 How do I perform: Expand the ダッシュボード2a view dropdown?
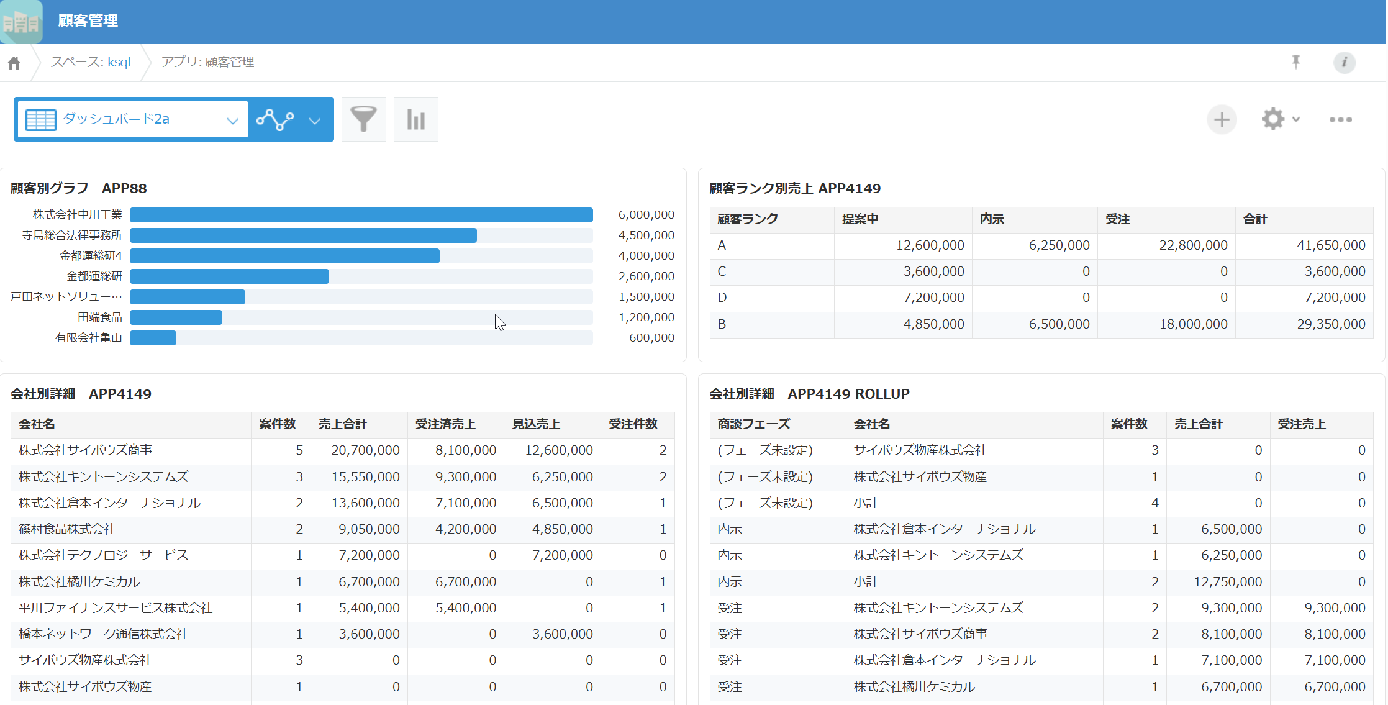(133, 119)
